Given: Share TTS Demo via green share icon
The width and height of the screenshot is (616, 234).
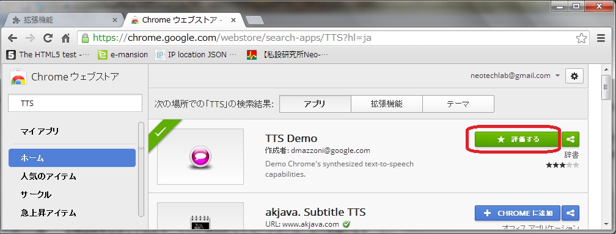Looking at the screenshot, I should coord(570,139).
